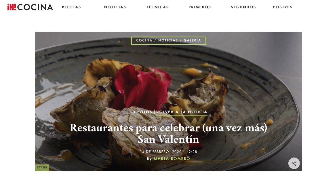
Task: Click the ©TATEL photo credit tag
Action: (x=42, y=168)
